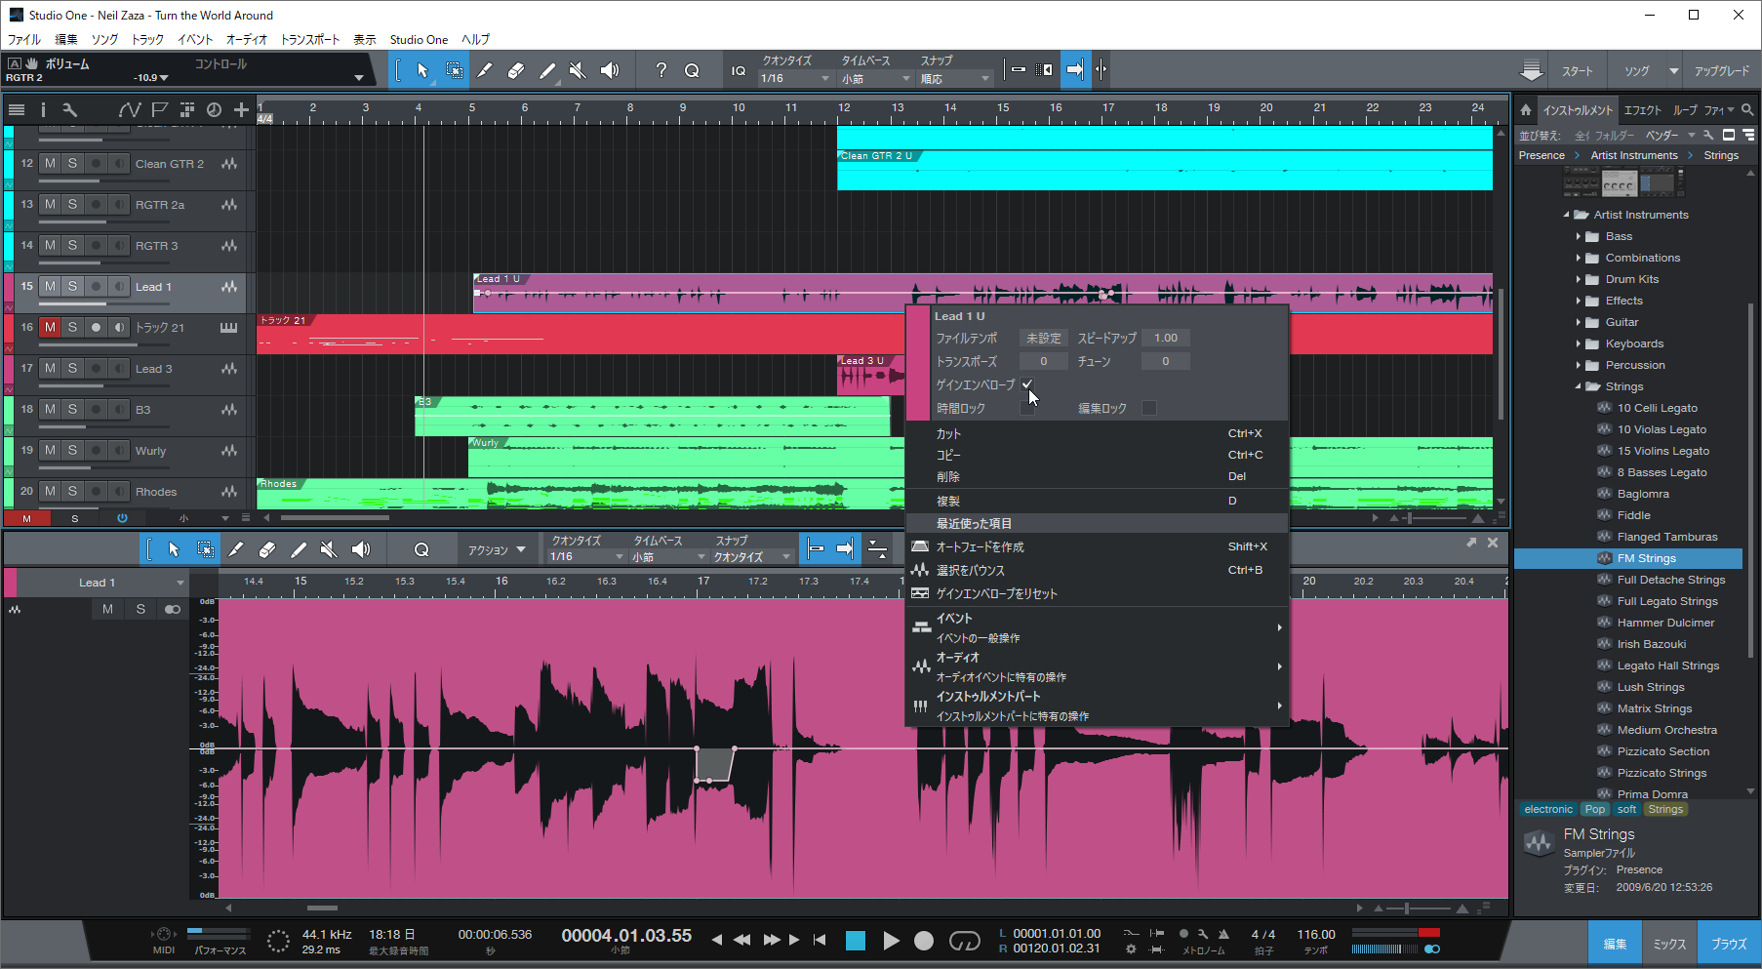Expand the Keyboards folder in browser
Viewport: 1762px width, 969px height.
click(1579, 343)
